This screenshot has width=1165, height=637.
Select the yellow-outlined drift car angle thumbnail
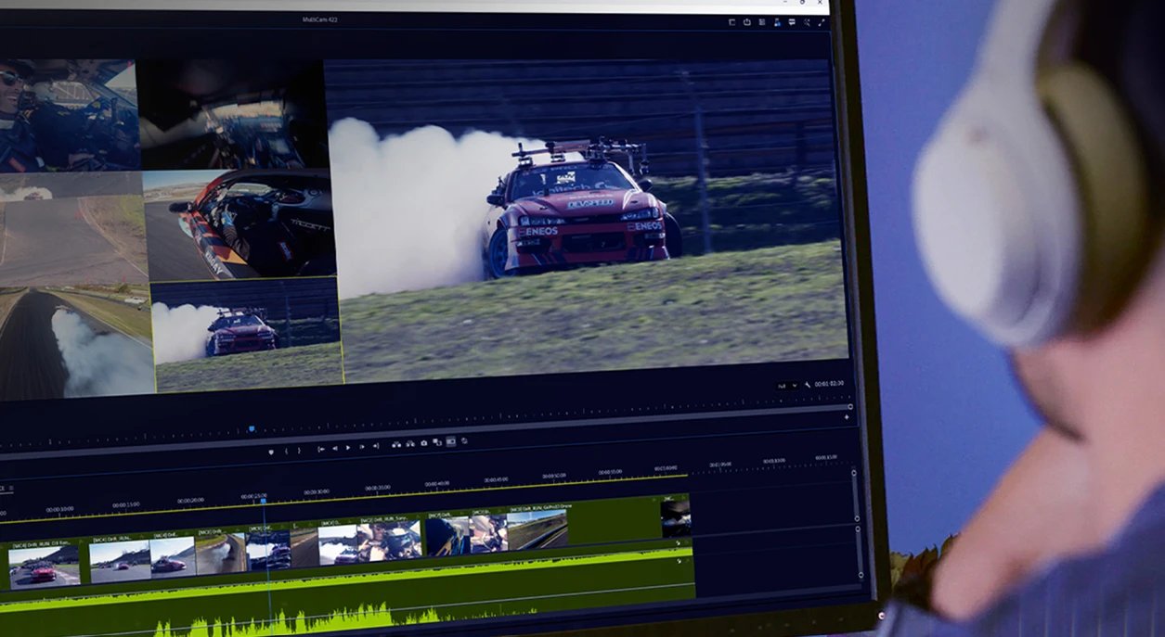point(248,334)
